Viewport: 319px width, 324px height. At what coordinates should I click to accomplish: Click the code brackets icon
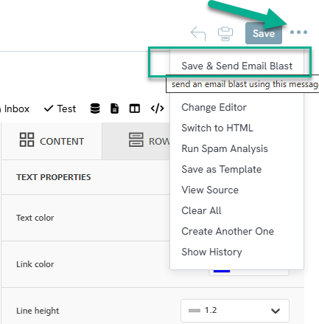(x=157, y=108)
